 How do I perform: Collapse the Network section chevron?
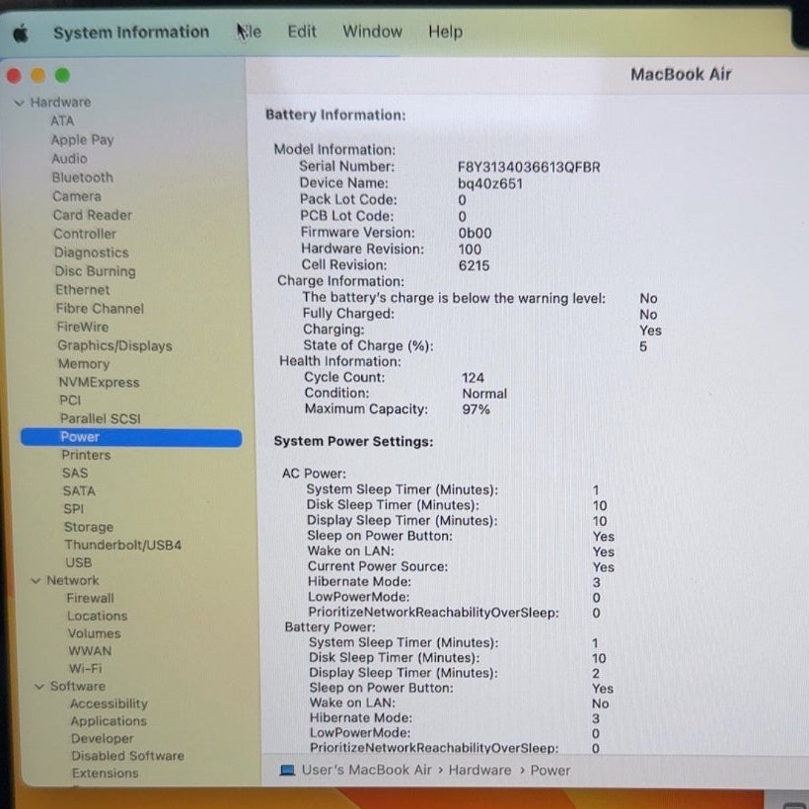click(x=36, y=581)
